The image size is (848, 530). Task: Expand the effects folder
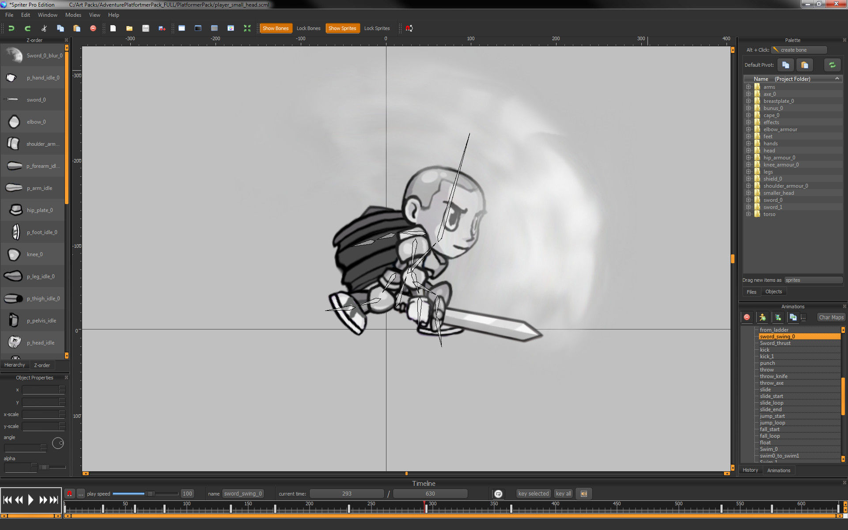749,122
